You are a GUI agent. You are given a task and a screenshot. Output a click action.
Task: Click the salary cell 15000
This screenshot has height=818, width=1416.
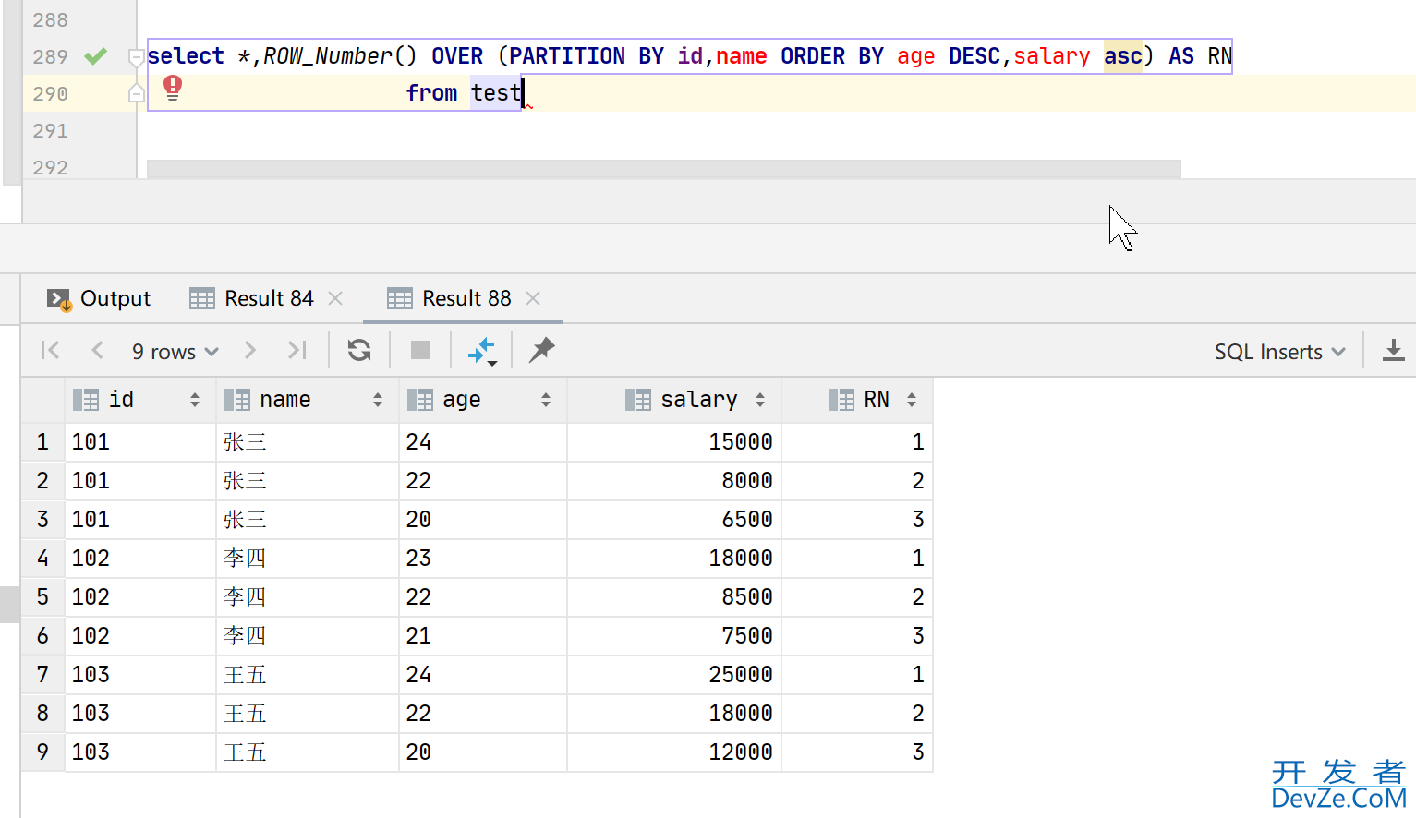click(x=674, y=442)
